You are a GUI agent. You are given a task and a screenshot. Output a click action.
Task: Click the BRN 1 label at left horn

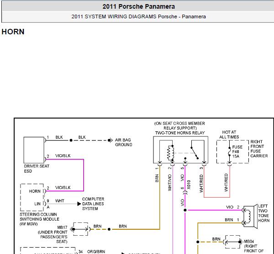point(232,220)
